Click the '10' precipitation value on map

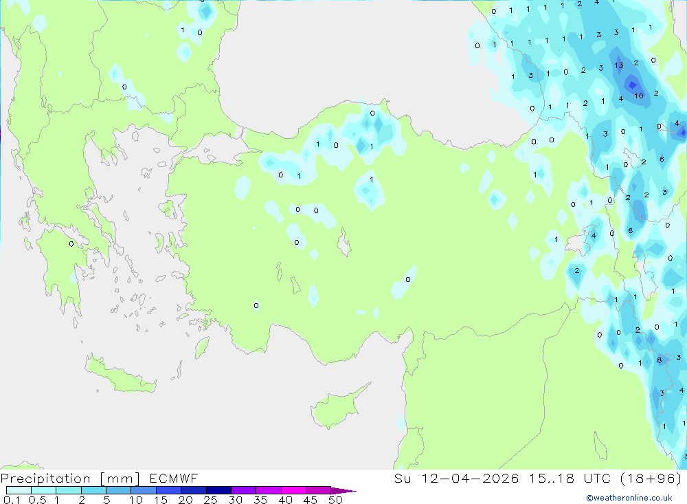639,96
